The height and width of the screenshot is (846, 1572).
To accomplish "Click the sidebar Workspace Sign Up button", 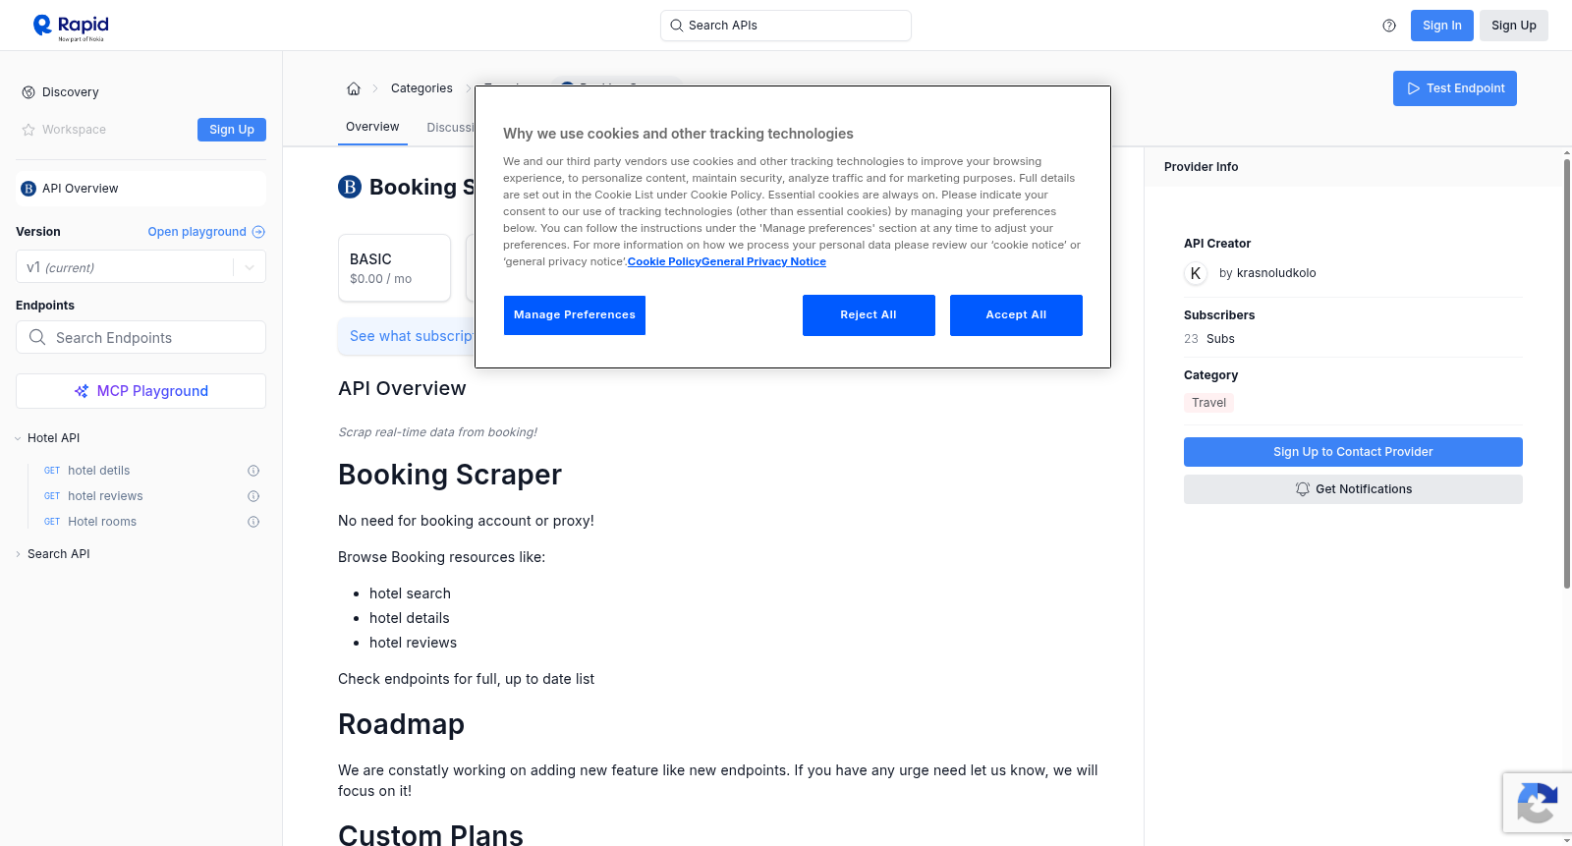I will (232, 130).
